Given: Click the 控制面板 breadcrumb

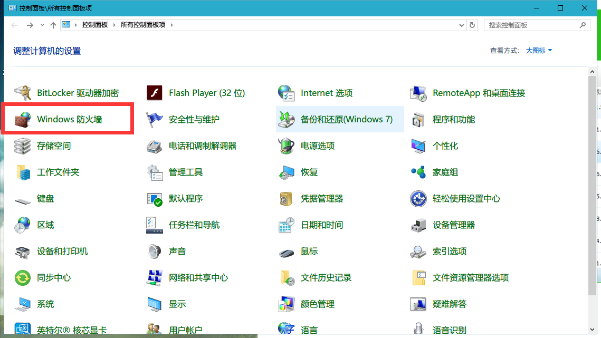Looking at the screenshot, I should [x=95, y=25].
